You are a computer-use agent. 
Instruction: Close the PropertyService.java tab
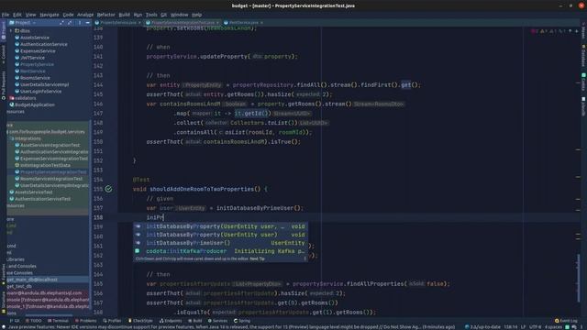click(x=139, y=22)
